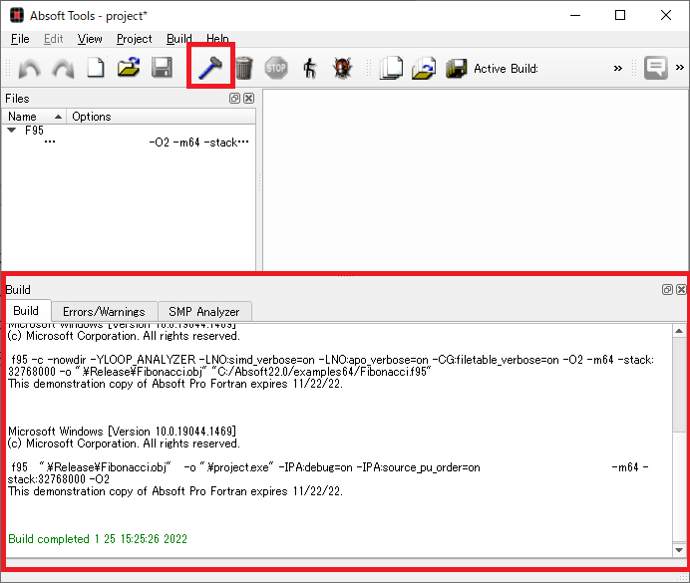Close the Absoft Tools window
Screen dimensions: 690x583
pyautogui.click(x=666, y=15)
